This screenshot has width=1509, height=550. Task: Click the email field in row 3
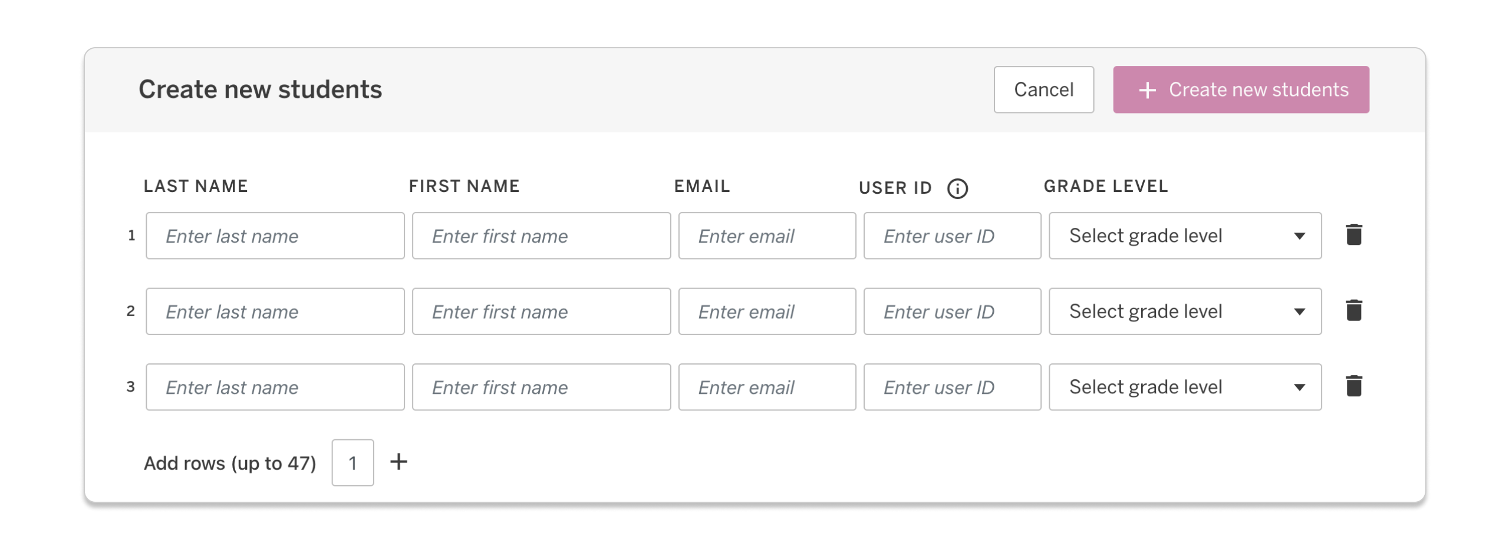(x=767, y=387)
